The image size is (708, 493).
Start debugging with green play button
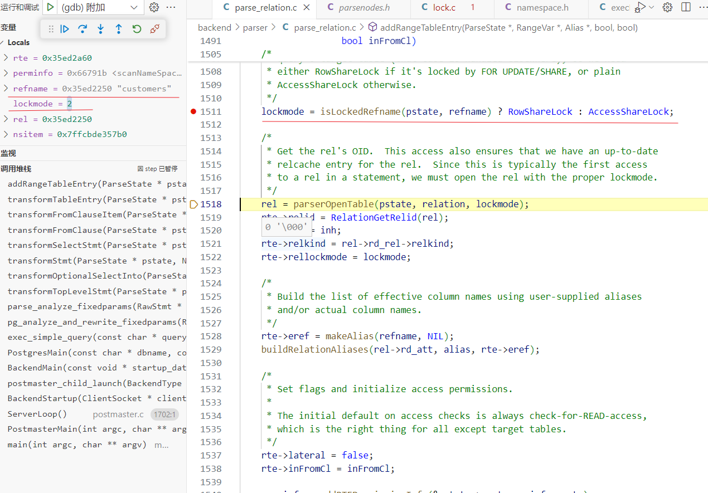pos(50,7)
